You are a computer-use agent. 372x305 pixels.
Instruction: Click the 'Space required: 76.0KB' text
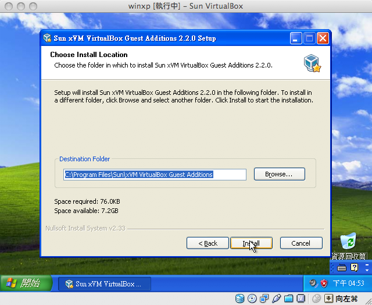pos(87,201)
